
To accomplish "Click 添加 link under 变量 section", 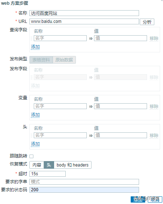I will point(35,115).
